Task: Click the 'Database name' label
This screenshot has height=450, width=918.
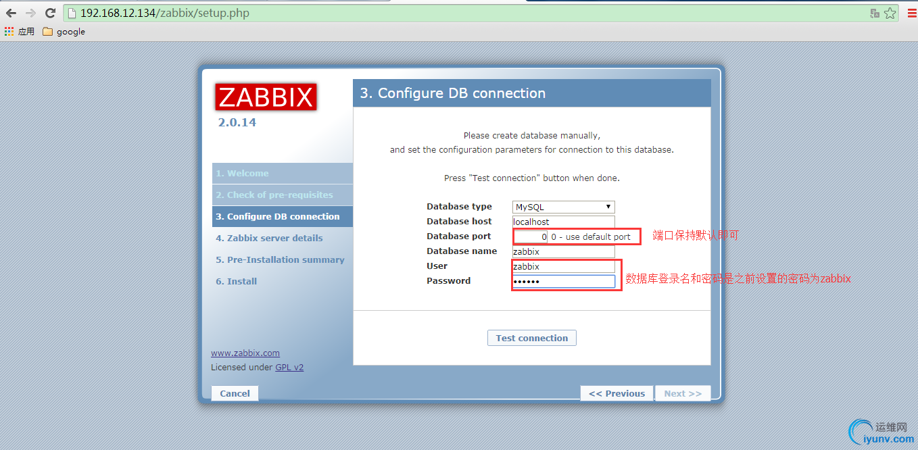Action: point(462,251)
